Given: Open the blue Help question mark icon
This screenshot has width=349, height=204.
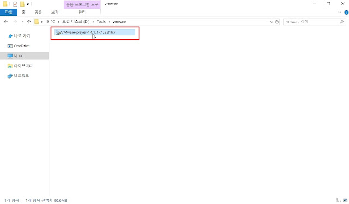Looking at the screenshot, I should [346, 13].
